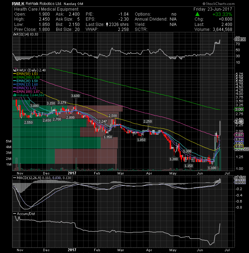Click the Volume 3,644,568 legend entry
249x253 pixels.
[29, 95]
